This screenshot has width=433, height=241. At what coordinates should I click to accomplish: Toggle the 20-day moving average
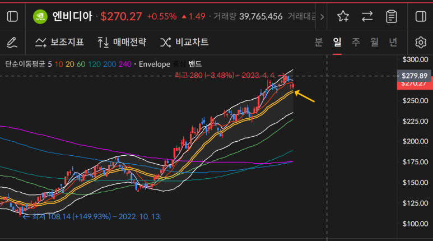coord(70,64)
